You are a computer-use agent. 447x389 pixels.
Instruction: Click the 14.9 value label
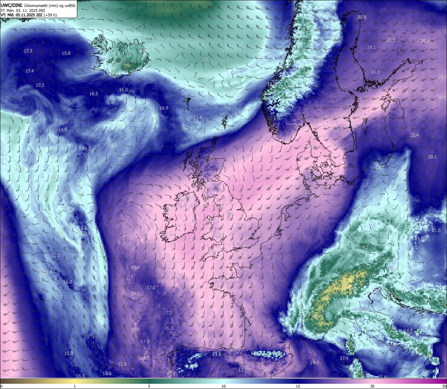coord(63,129)
